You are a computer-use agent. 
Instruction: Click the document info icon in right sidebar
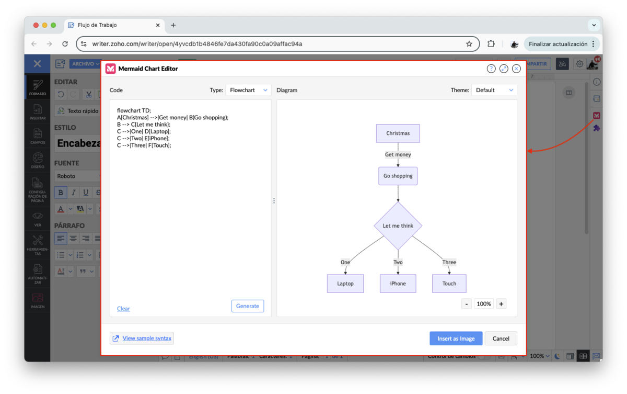tap(596, 82)
